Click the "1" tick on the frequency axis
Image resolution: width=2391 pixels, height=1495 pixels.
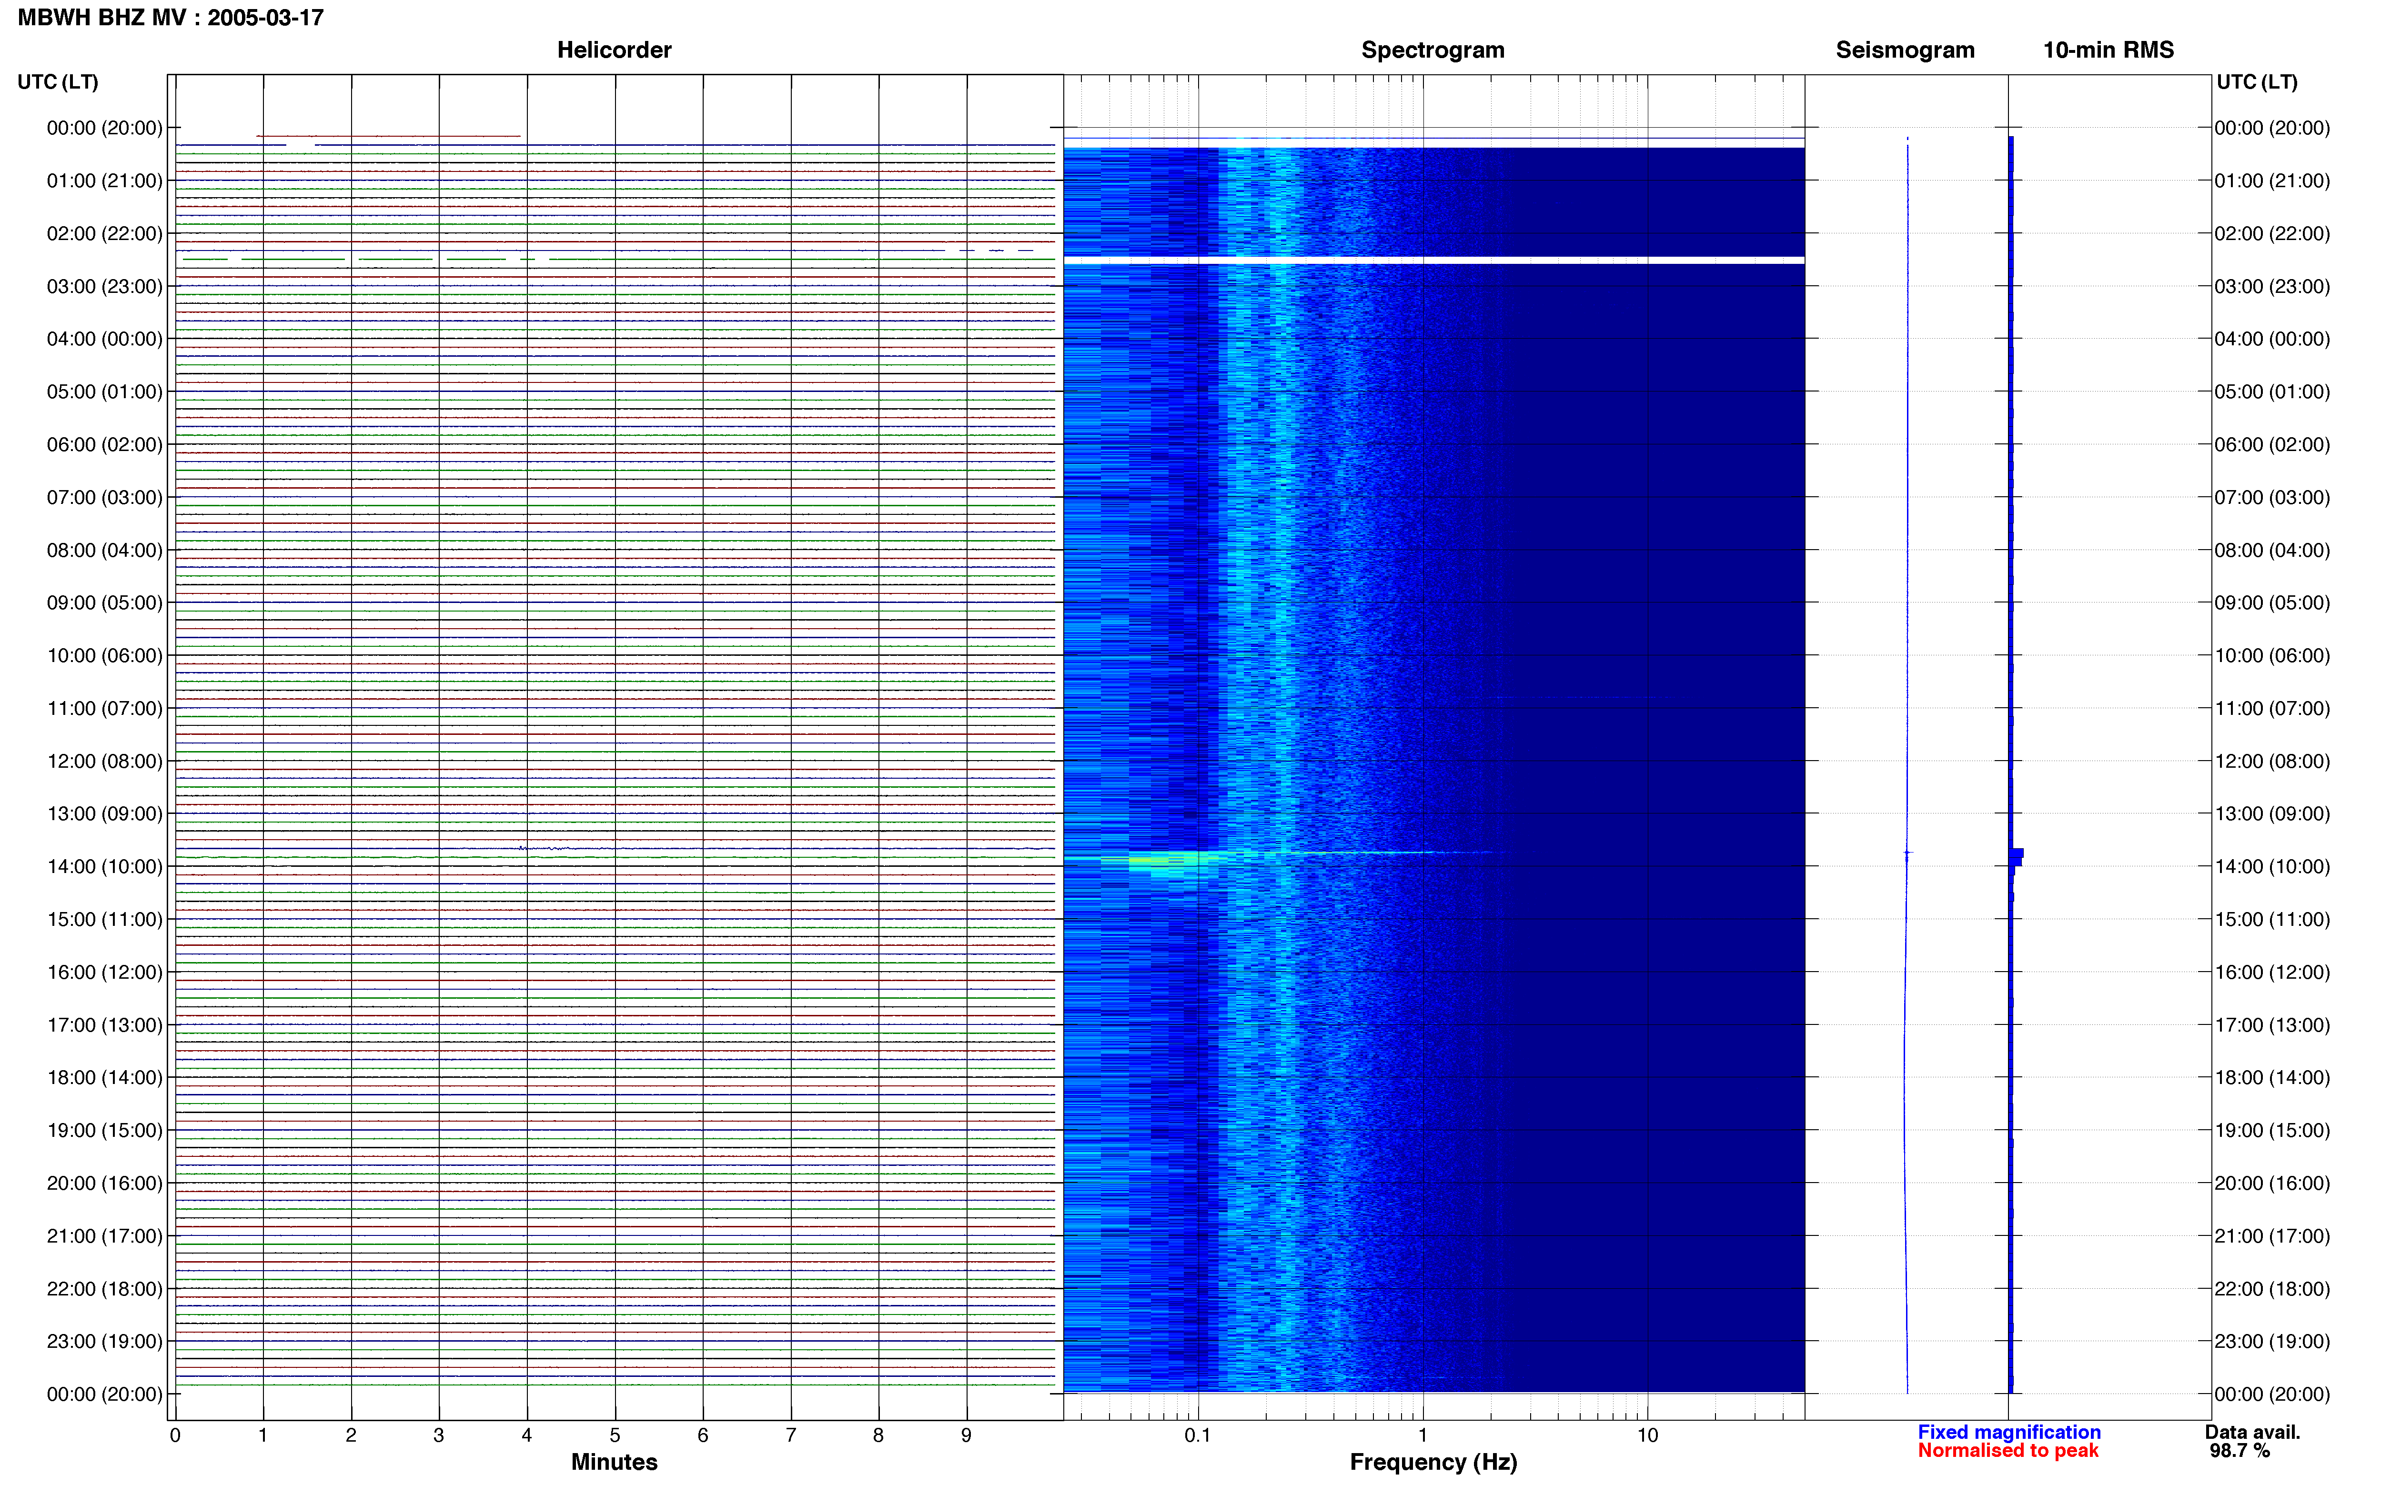pyautogui.click(x=1423, y=1435)
